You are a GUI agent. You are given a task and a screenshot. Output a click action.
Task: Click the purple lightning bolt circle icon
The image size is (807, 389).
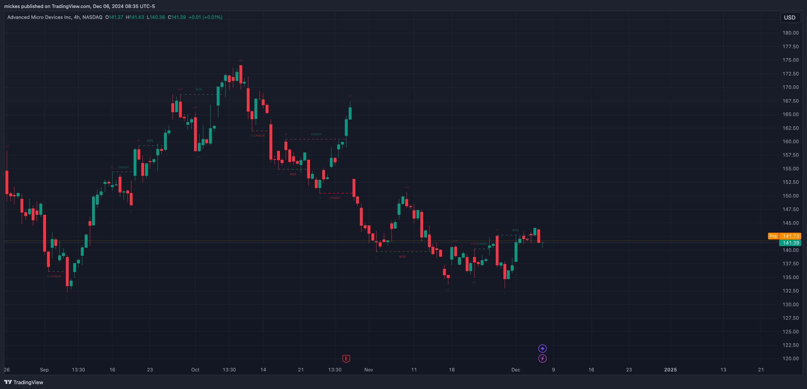[x=542, y=359]
